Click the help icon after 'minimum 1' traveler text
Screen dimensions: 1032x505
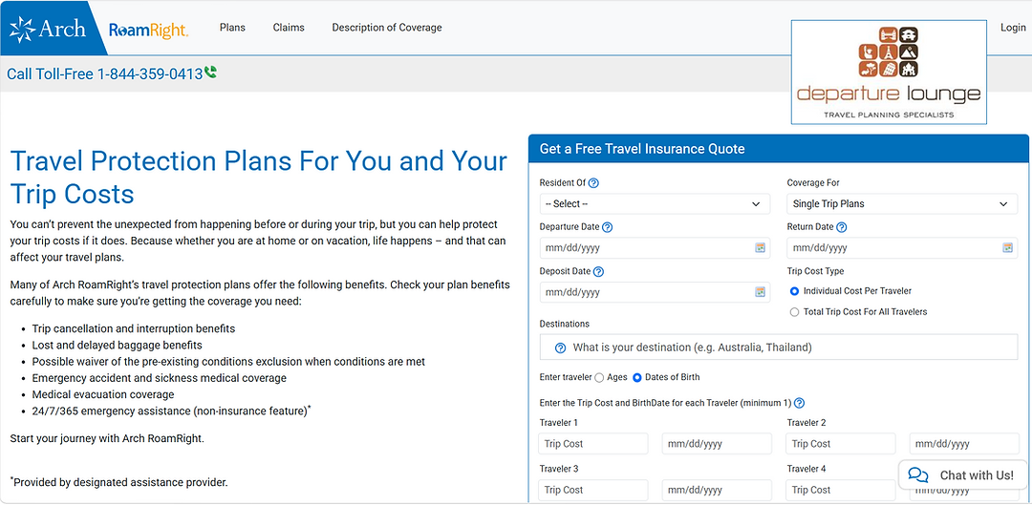click(x=800, y=403)
